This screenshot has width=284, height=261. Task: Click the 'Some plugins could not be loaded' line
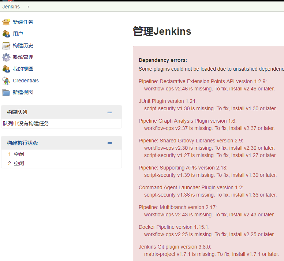point(212,69)
